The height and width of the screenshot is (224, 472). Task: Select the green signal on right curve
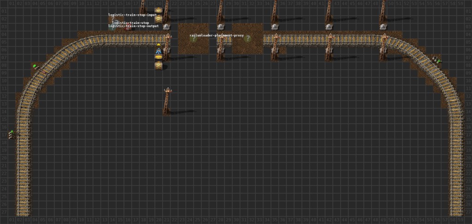point(436,60)
